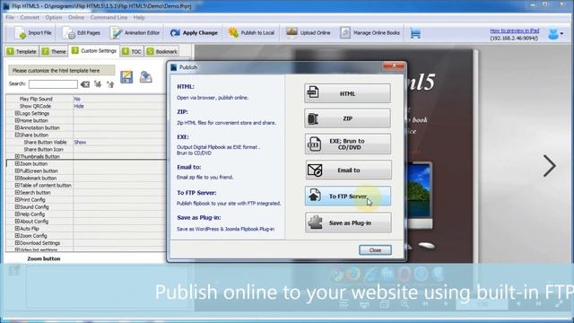The image size is (574, 323).
Task: Expand the FullScreen button node
Action: click(17, 170)
